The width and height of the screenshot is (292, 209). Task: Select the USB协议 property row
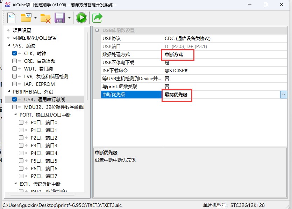point(194,38)
